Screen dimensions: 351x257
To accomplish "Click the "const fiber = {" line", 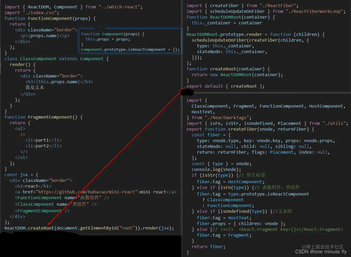I will coord(211,135).
